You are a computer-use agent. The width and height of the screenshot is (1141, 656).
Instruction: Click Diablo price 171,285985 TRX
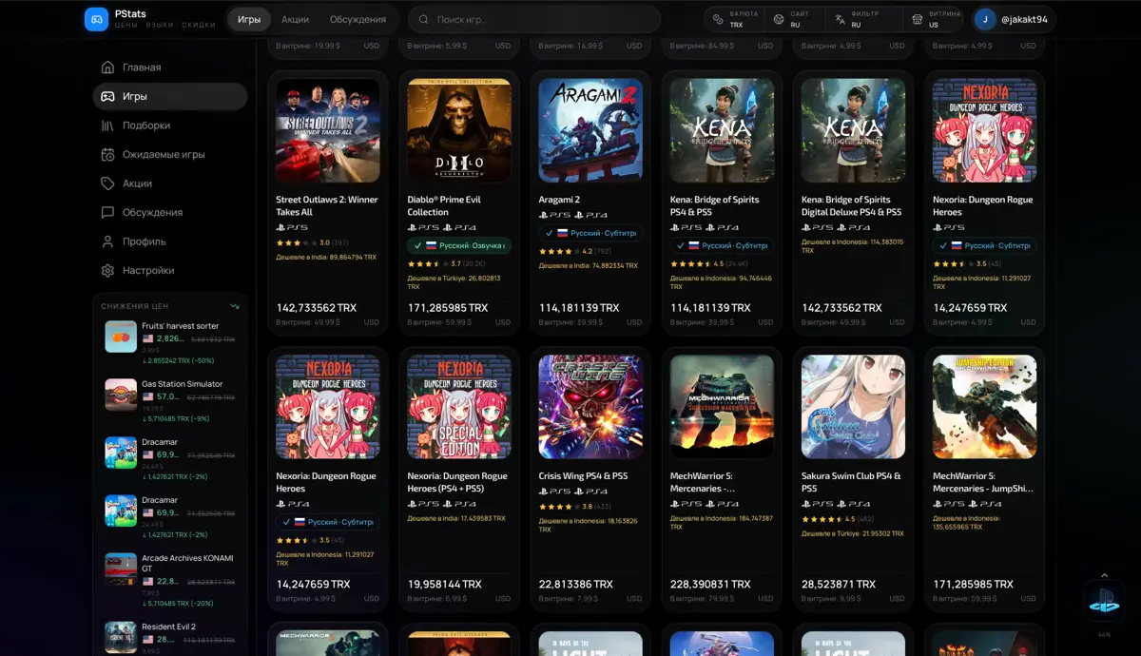tap(448, 308)
